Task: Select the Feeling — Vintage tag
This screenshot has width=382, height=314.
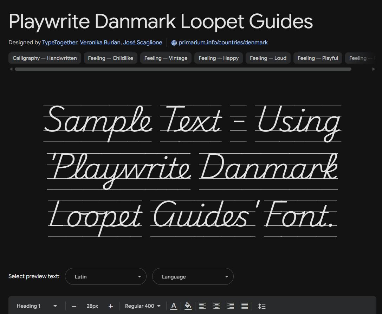Action: click(166, 58)
